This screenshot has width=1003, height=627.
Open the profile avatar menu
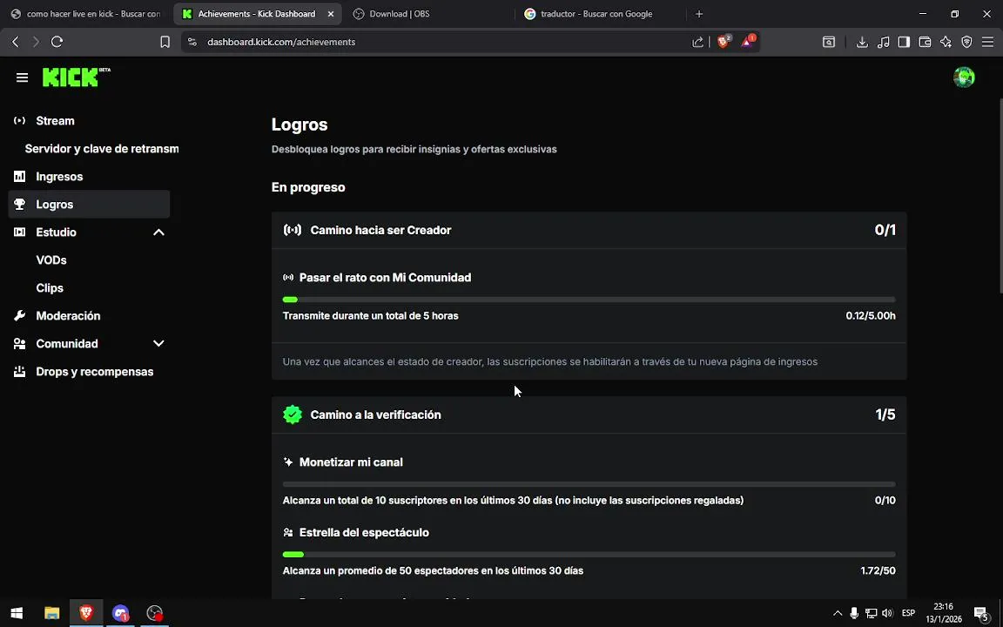(x=964, y=78)
